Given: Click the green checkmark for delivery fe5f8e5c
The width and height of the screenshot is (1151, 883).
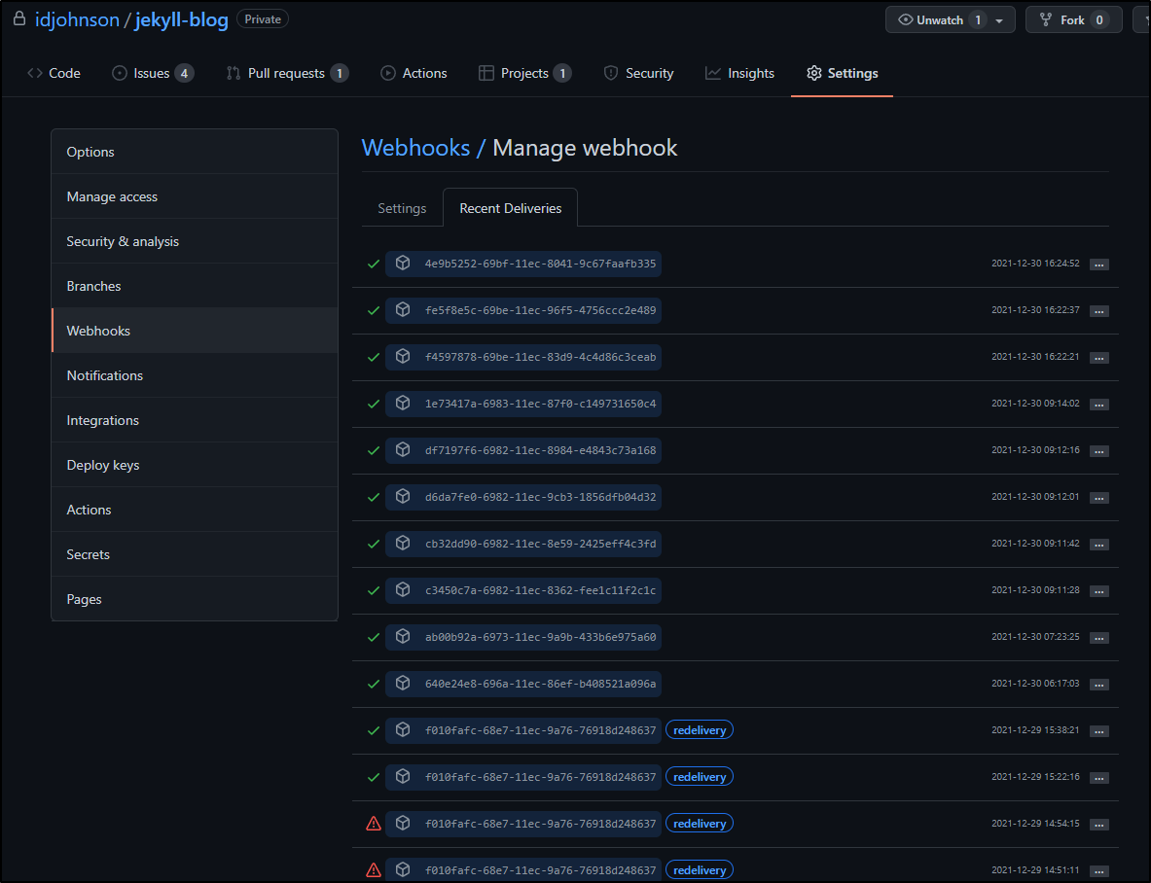Looking at the screenshot, I should point(374,311).
